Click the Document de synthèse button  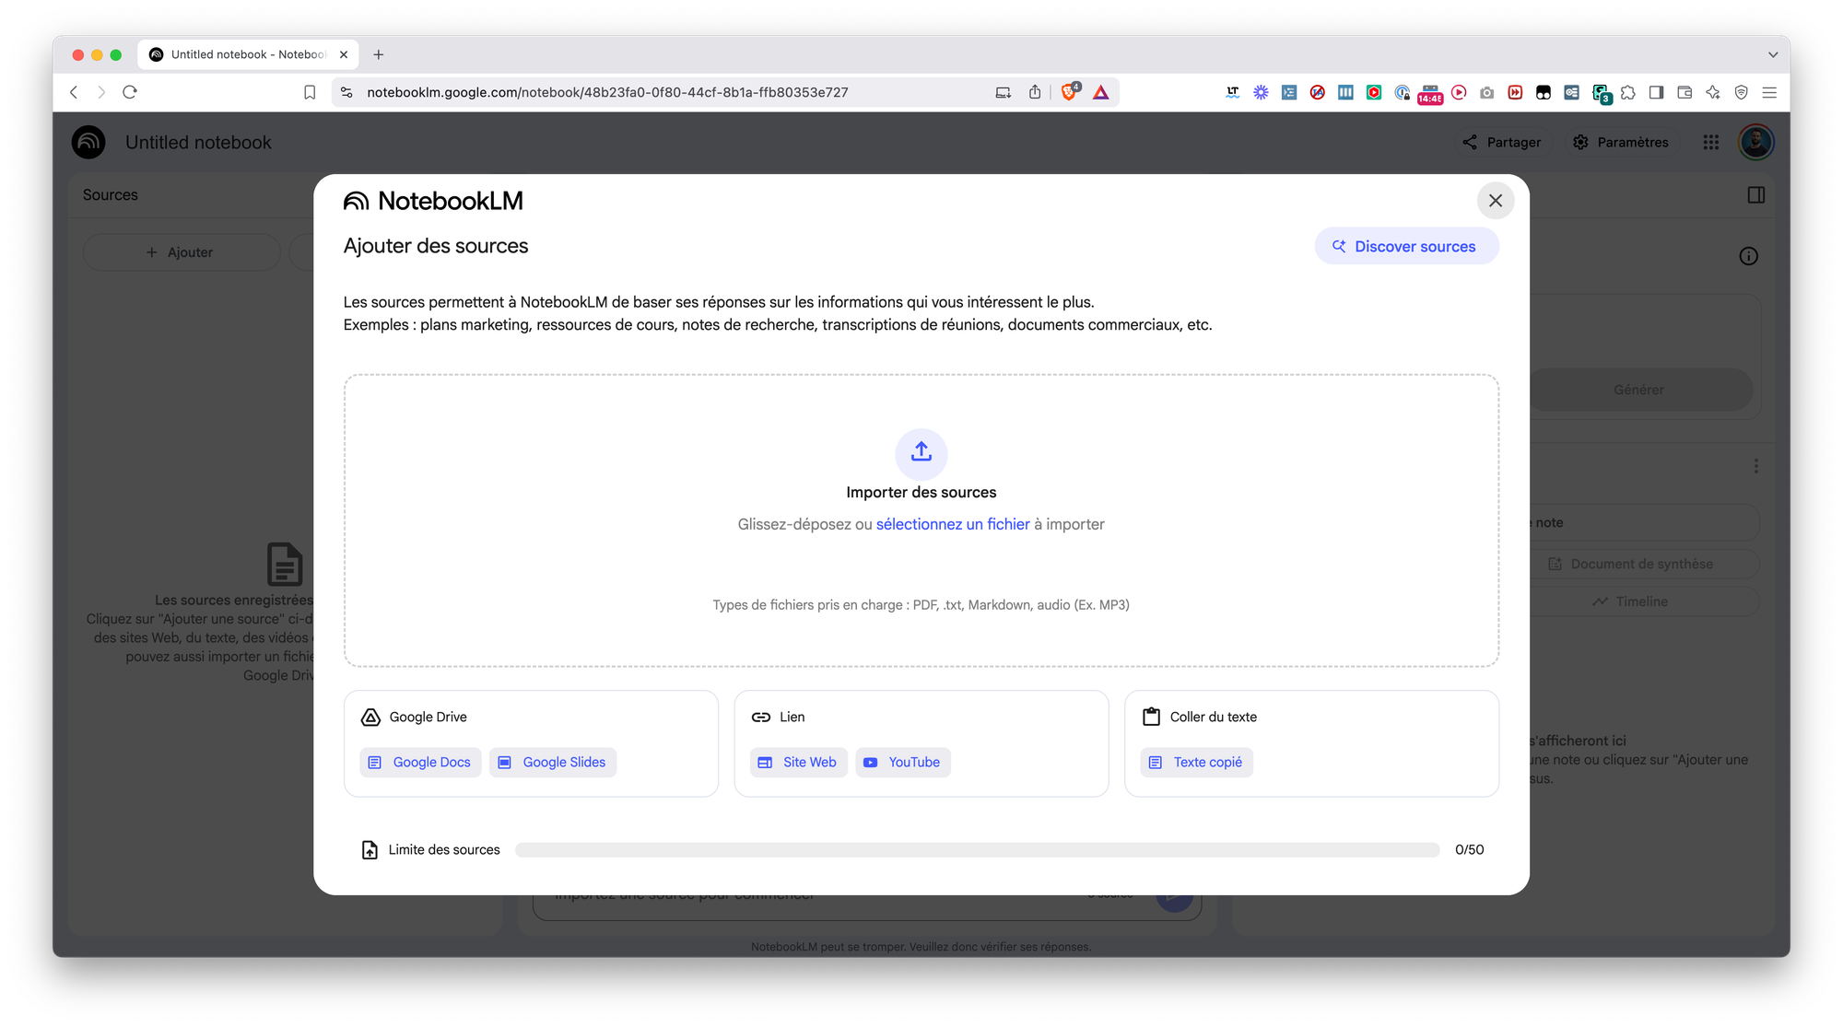click(1631, 564)
